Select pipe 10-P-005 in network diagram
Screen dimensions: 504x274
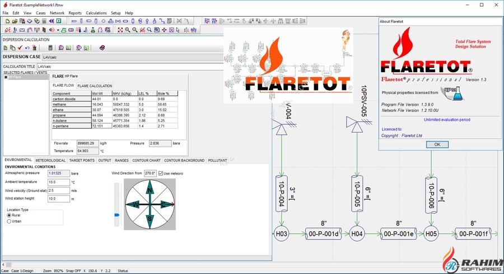[x=357, y=193]
